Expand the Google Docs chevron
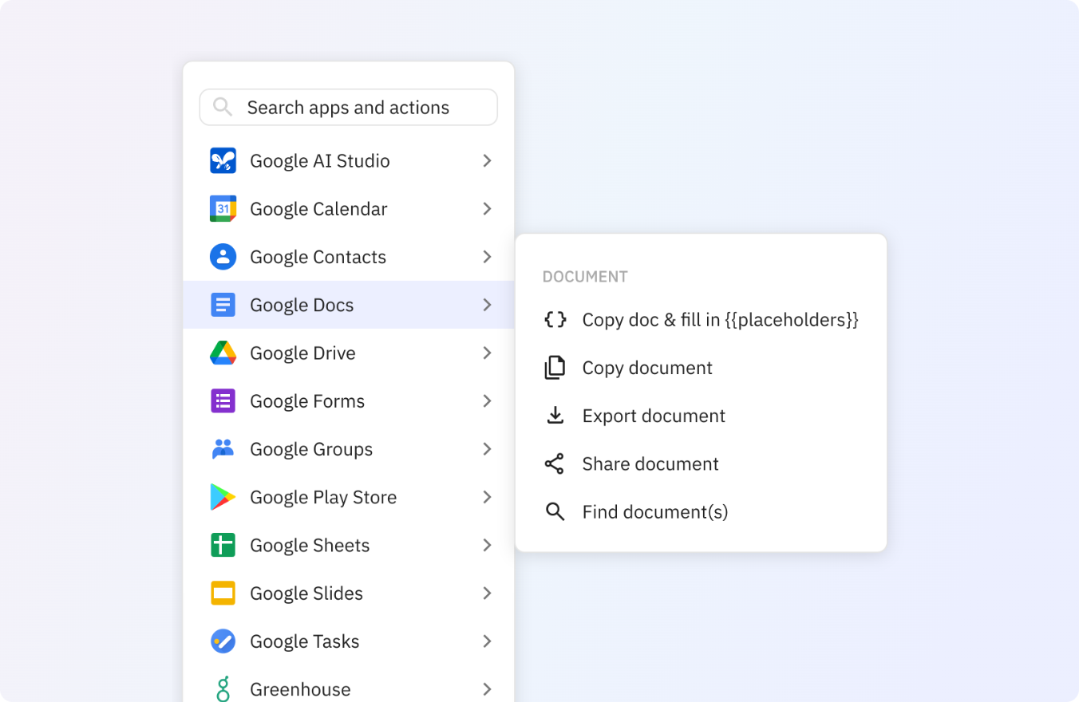 click(x=487, y=305)
